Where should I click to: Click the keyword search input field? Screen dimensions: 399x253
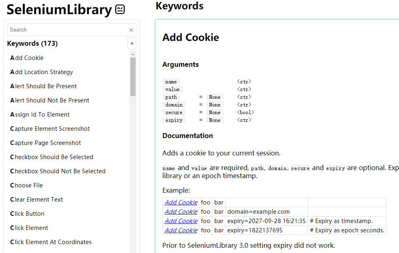[x=68, y=30]
